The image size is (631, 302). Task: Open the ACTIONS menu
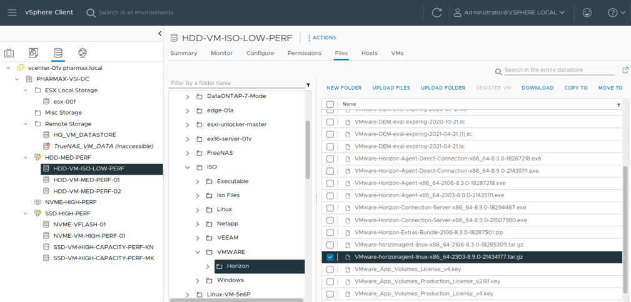322,37
